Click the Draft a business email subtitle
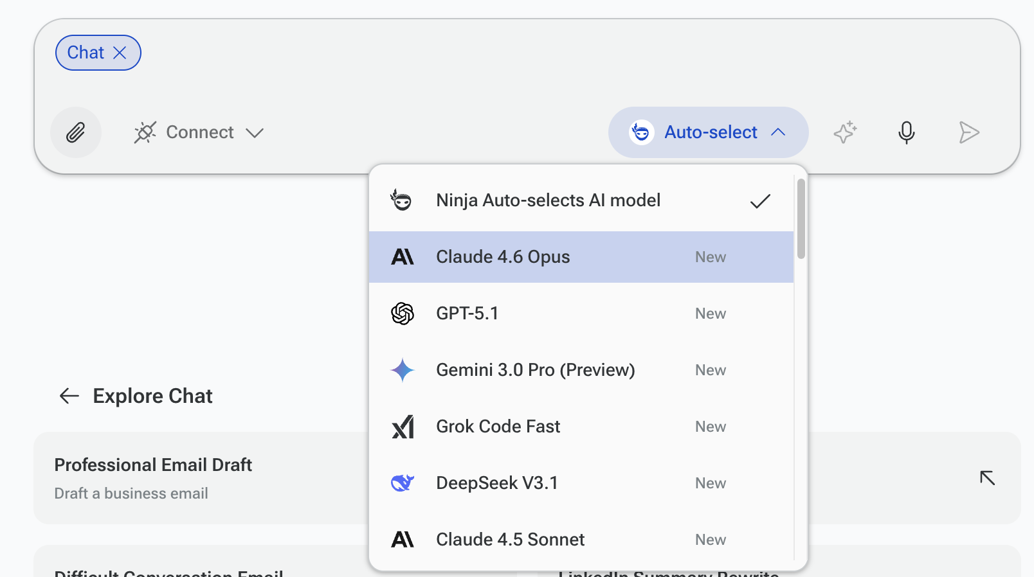This screenshot has width=1034, height=577. click(x=131, y=493)
